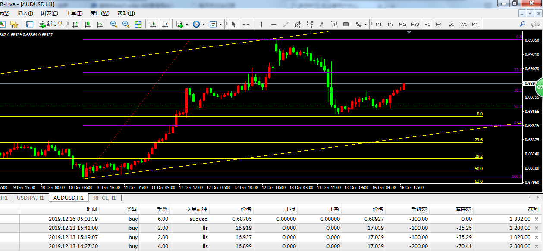Switch chart to line chart display
This screenshot has width=543, height=251.
coord(100,24)
